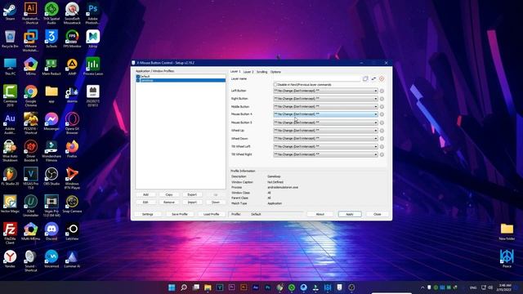This screenshot has width=523, height=294.
Task: Select the New folder icon on desktop
Action: [507, 231]
